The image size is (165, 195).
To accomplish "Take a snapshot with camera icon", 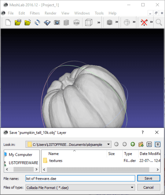I will (x=57, y=23).
